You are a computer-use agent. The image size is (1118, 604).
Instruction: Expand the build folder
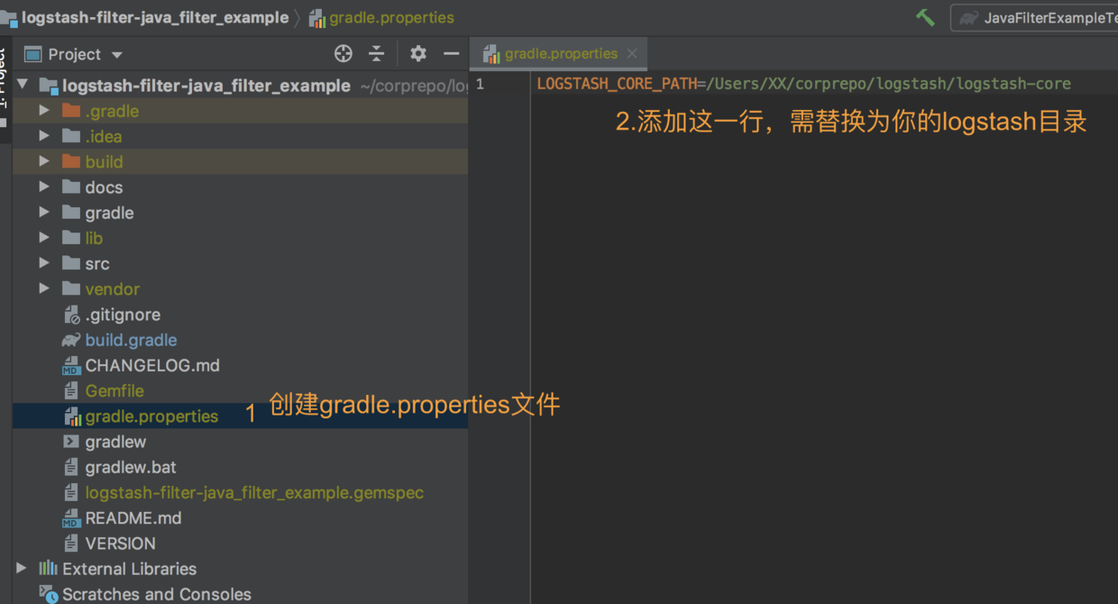[44, 161]
